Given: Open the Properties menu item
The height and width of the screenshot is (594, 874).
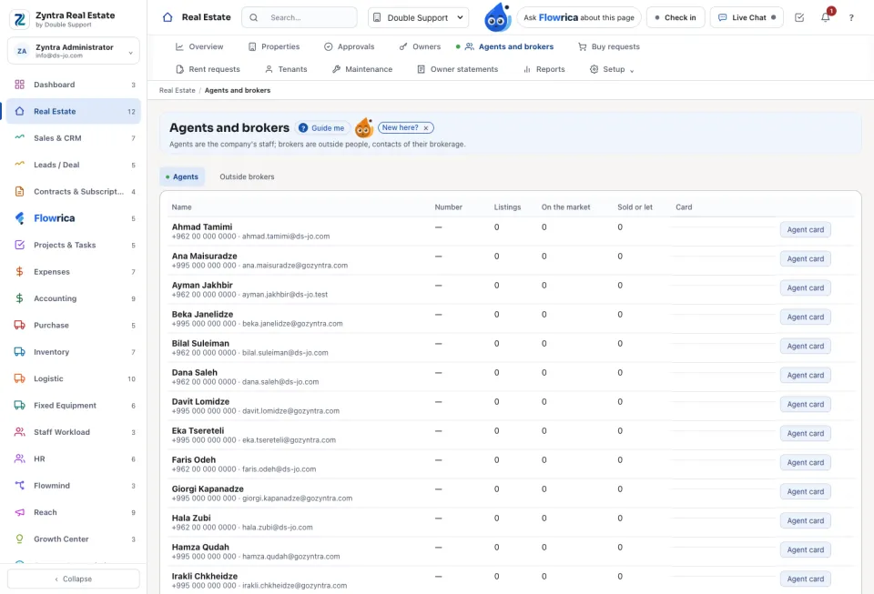Looking at the screenshot, I should pyautogui.click(x=274, y=46).
